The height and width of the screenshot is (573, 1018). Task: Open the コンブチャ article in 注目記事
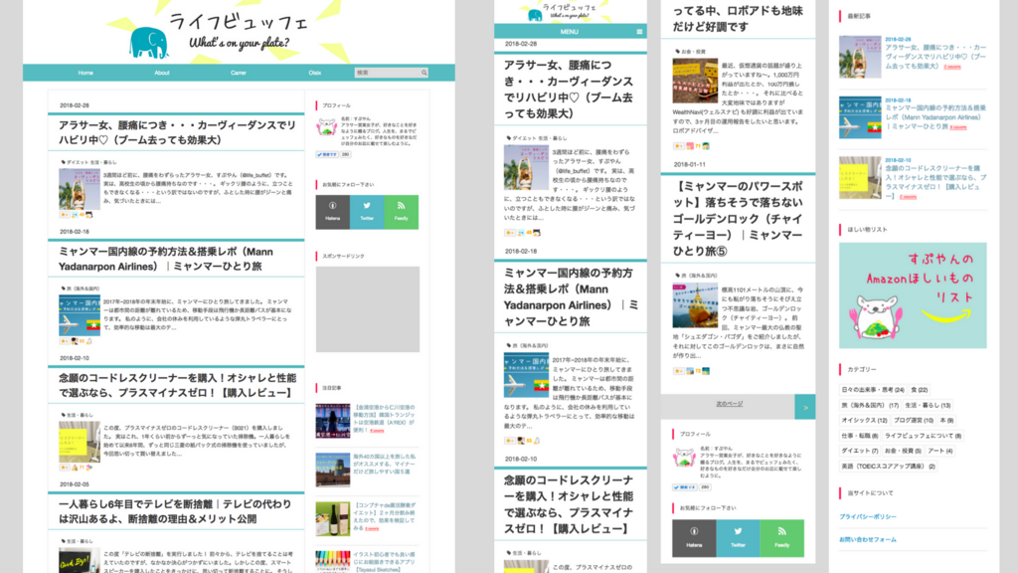385,516
